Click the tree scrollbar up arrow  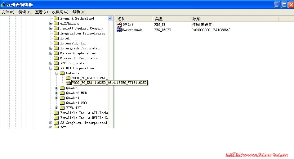(110, 18)
